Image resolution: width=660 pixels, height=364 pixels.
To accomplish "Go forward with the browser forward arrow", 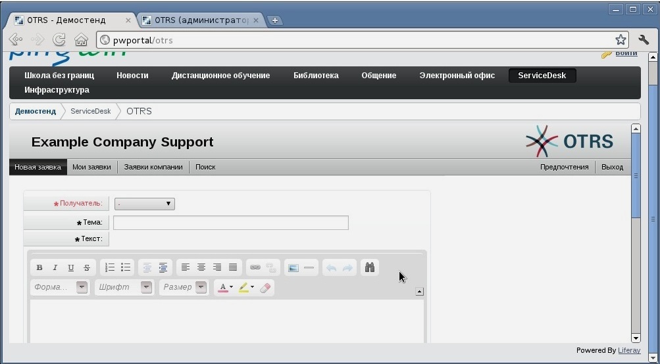I will 38,40.
